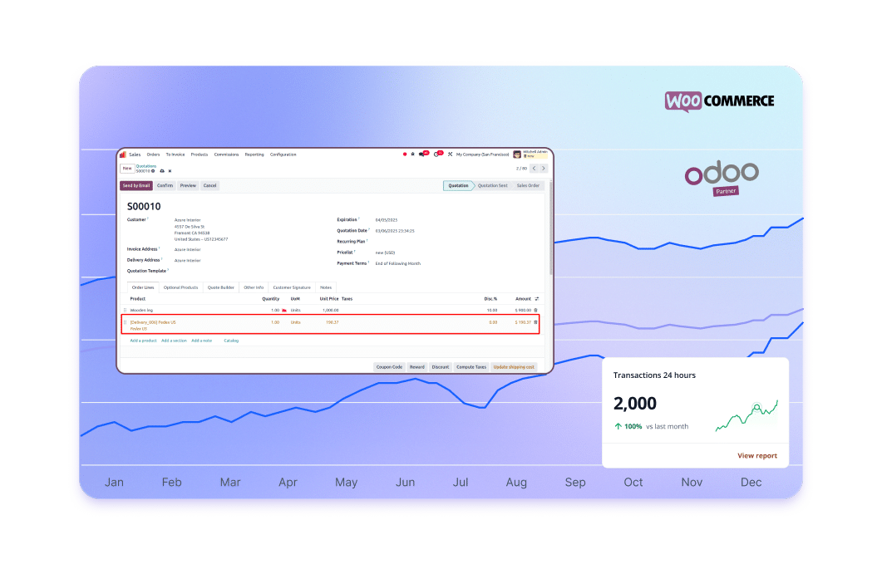Click the forecast chart icon on Wooden leg line
Viewport: 882px width, 564px height.
tap(284, 311)
